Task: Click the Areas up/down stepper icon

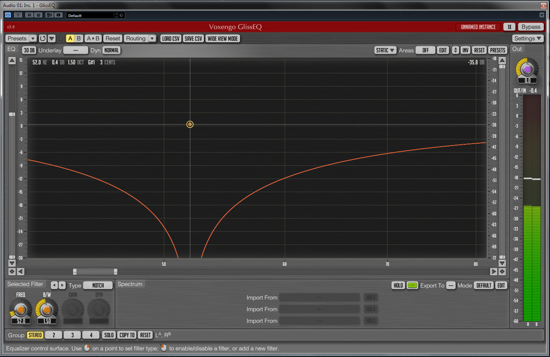Action: pos(456,50)
